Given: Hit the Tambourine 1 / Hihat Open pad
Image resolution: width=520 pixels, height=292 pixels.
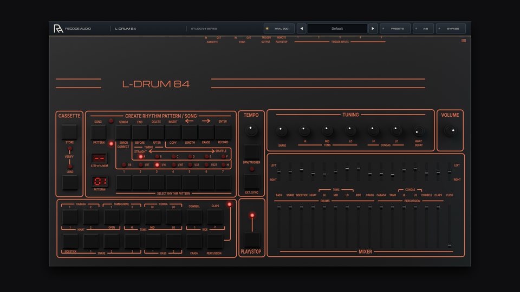Looking at the screenshot, I should tap(112, 217).
